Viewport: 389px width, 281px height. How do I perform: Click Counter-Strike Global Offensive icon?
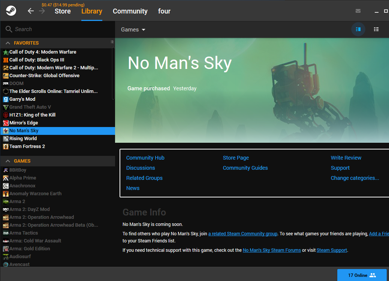tap(6, 76)
